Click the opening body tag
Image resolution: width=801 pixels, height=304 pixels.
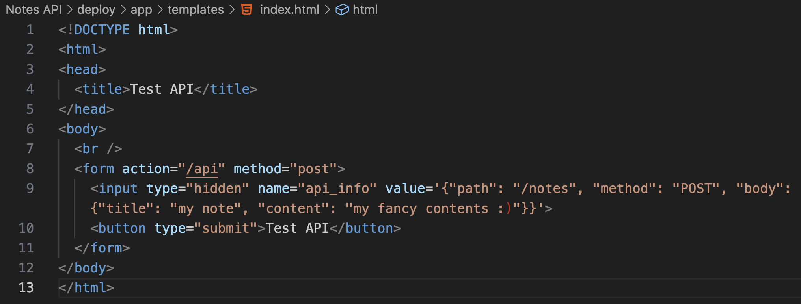pyautogui.click(x=82, y=129)
